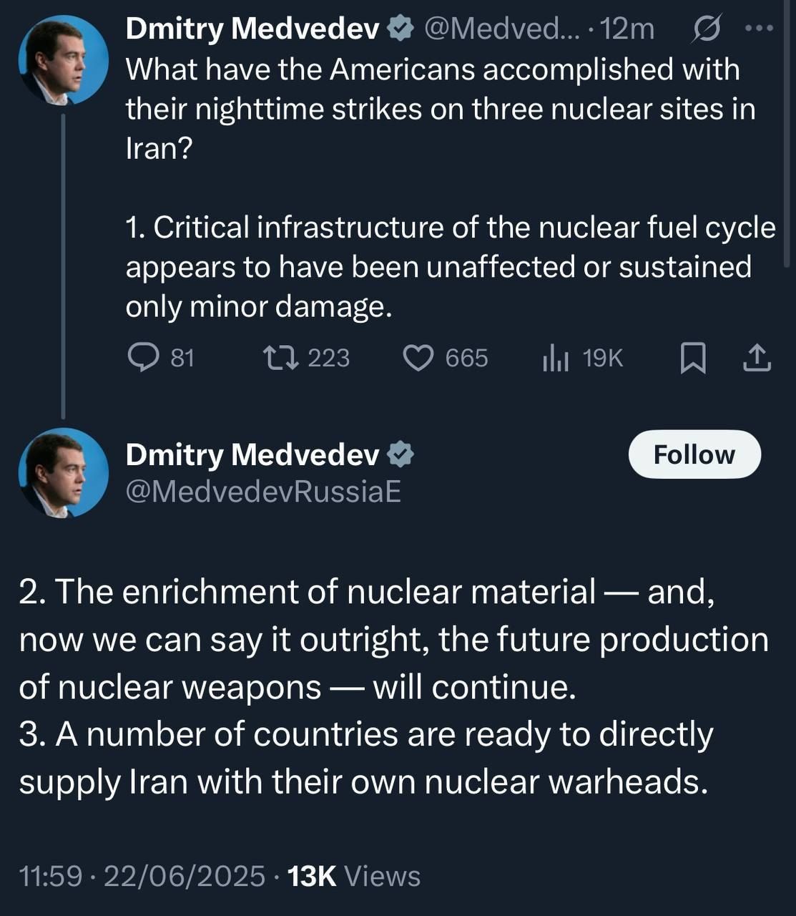
Task: Open the top Medvedev profile avatar
Action: [63, 60]
